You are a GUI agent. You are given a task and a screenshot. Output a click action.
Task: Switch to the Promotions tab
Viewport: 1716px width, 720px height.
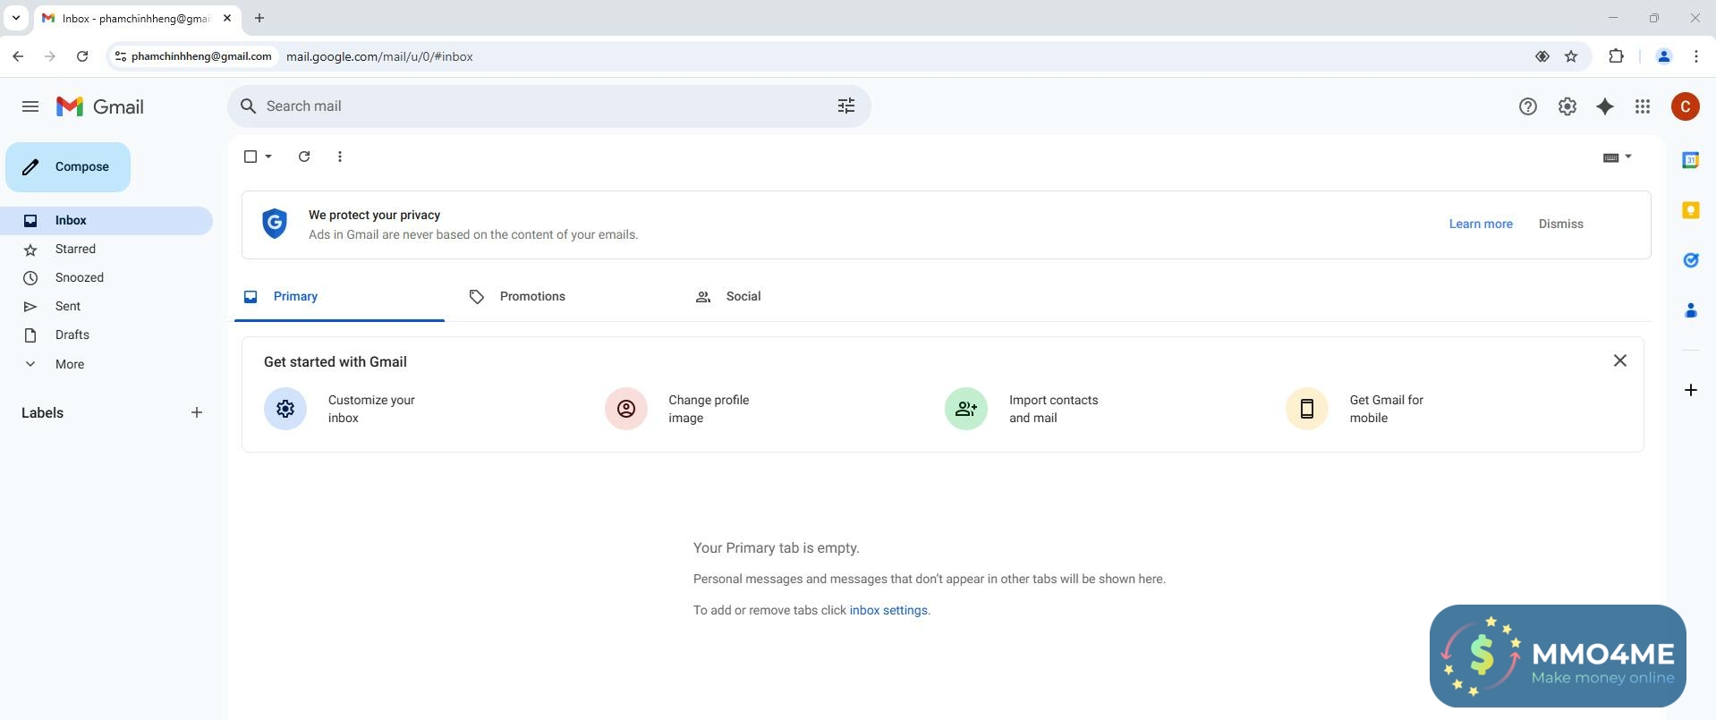point(531,297)
